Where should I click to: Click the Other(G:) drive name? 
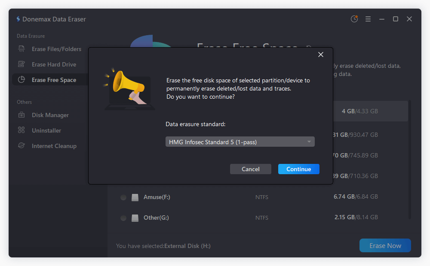pos(157,218)
